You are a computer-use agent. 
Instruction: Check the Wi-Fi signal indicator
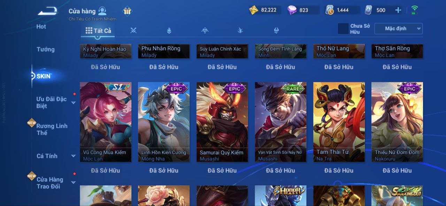click(x=415, y=10)
